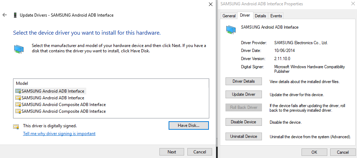Cancel the Update Drivers wizard
This screenshot has width=357, height=158.
click(x=199, y=152)
